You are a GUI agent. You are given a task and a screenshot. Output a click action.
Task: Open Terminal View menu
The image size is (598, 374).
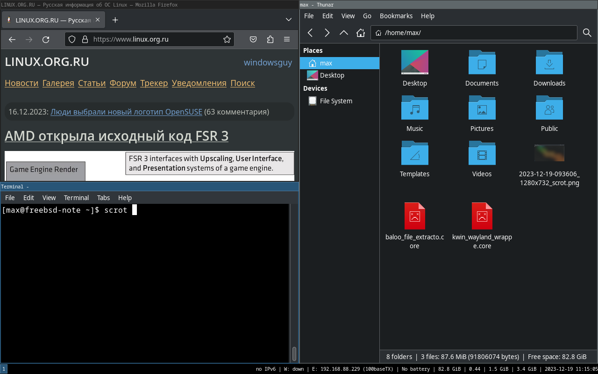49,198
